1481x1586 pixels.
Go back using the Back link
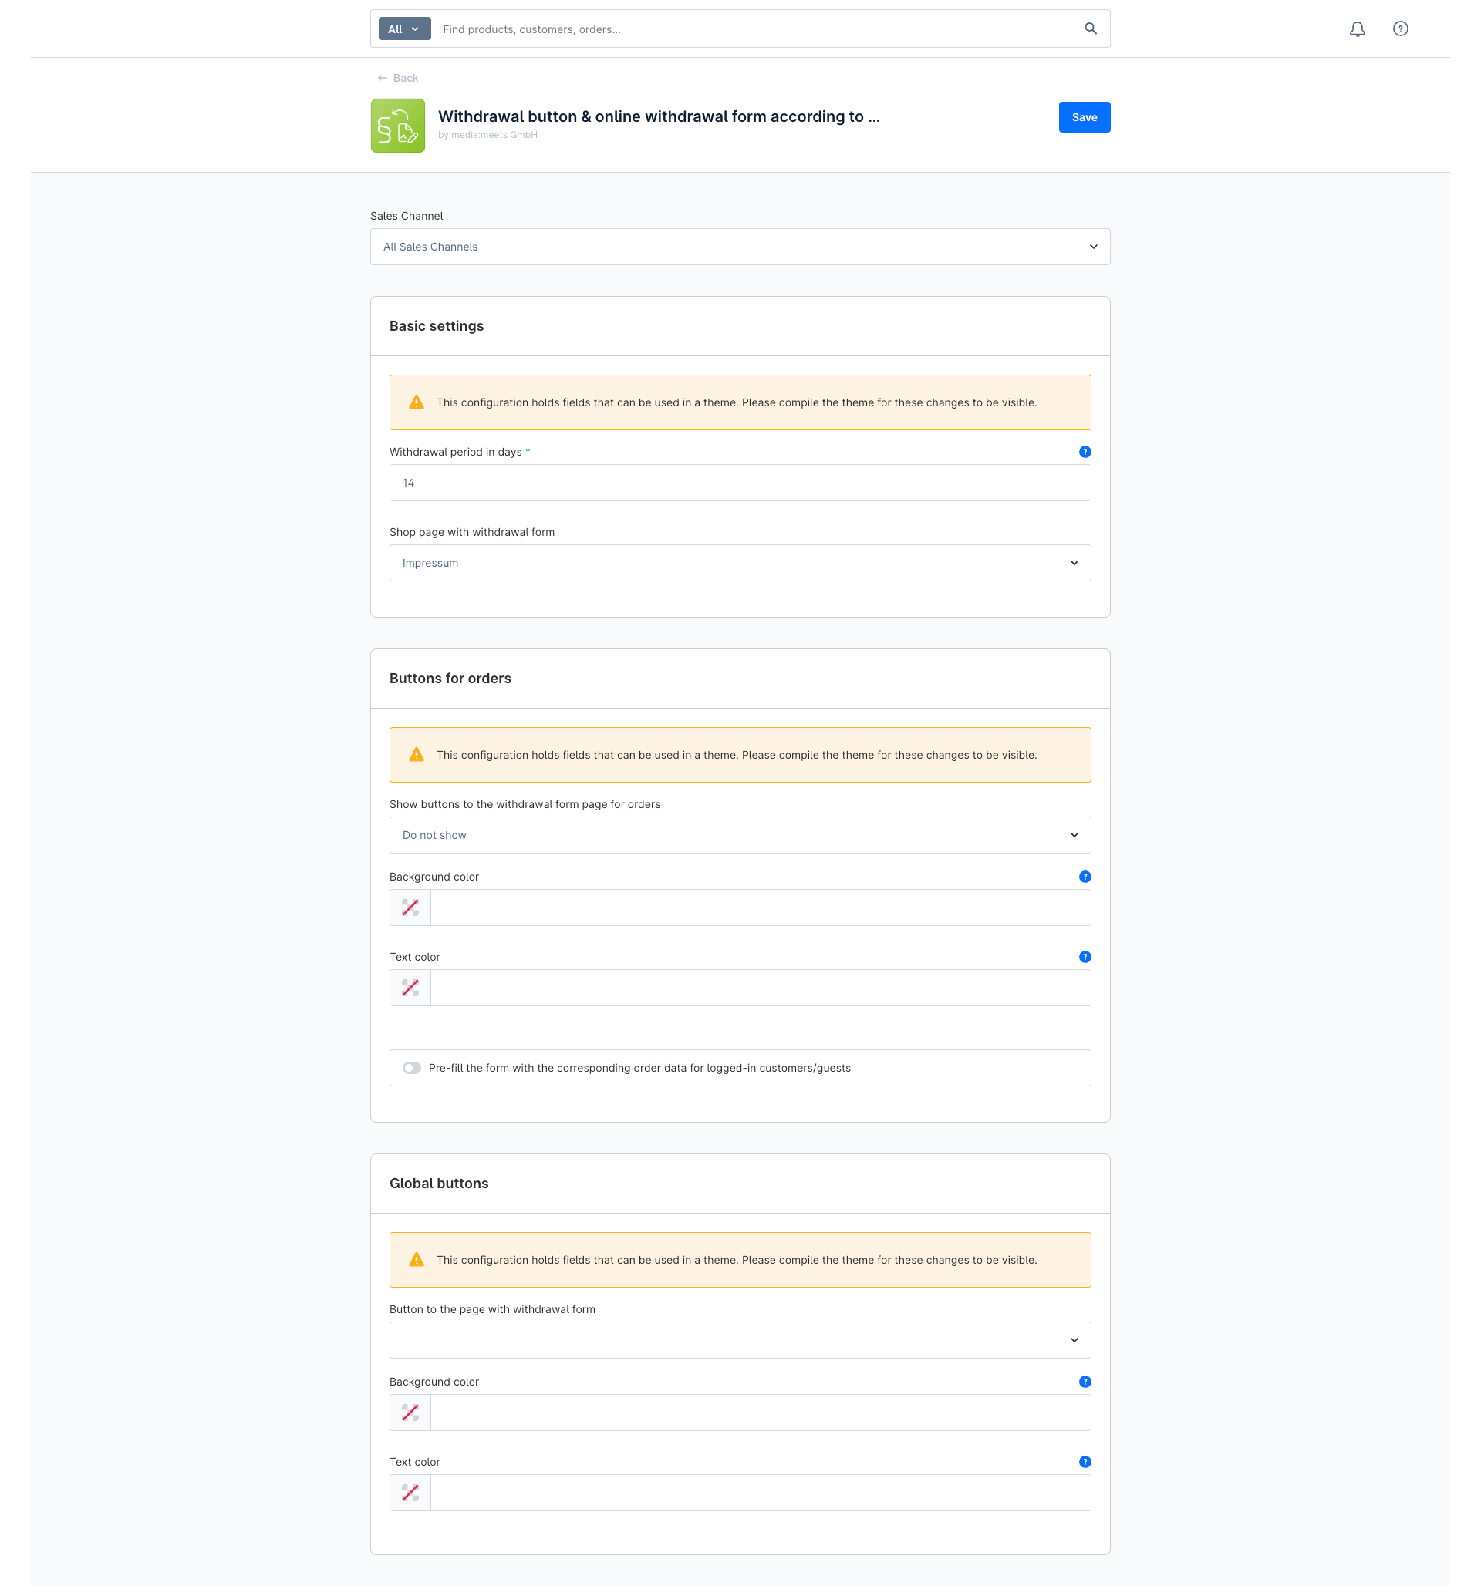pos(397,78)
